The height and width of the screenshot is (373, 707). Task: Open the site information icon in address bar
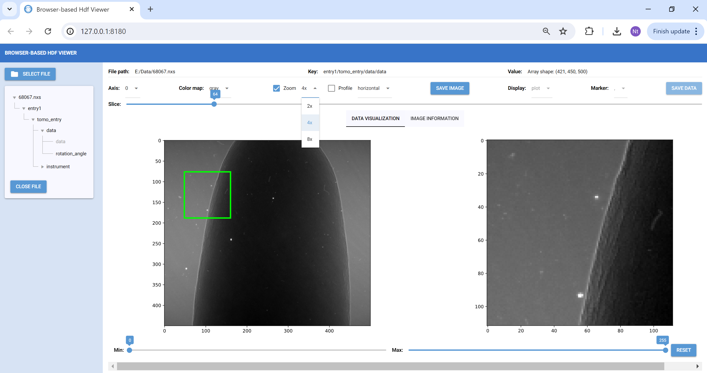point(70,31)
